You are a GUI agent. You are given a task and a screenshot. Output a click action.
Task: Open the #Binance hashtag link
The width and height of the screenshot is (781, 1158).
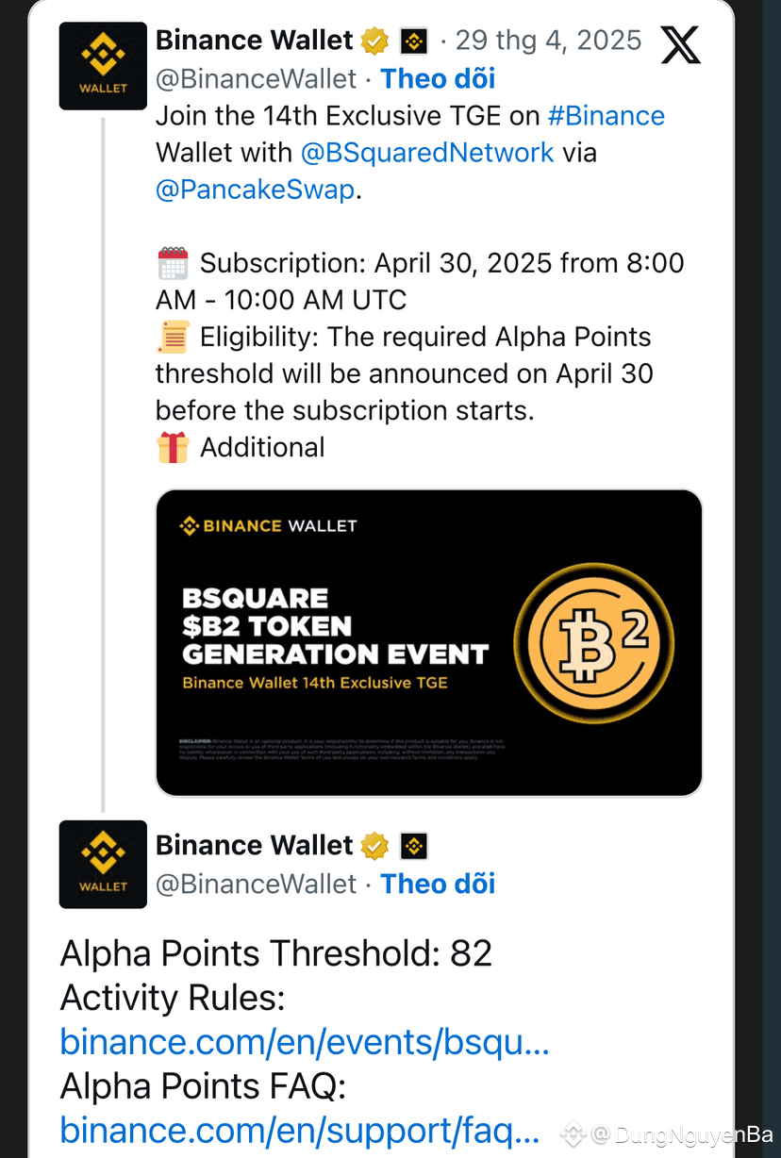pyautogui.click(x=606, y=116)
